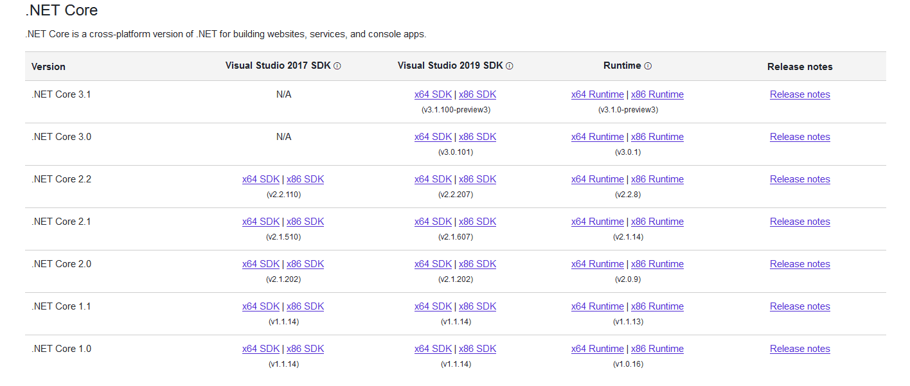Download x86 SDK for .NET Core 3.0

click(x=477, y=137)
